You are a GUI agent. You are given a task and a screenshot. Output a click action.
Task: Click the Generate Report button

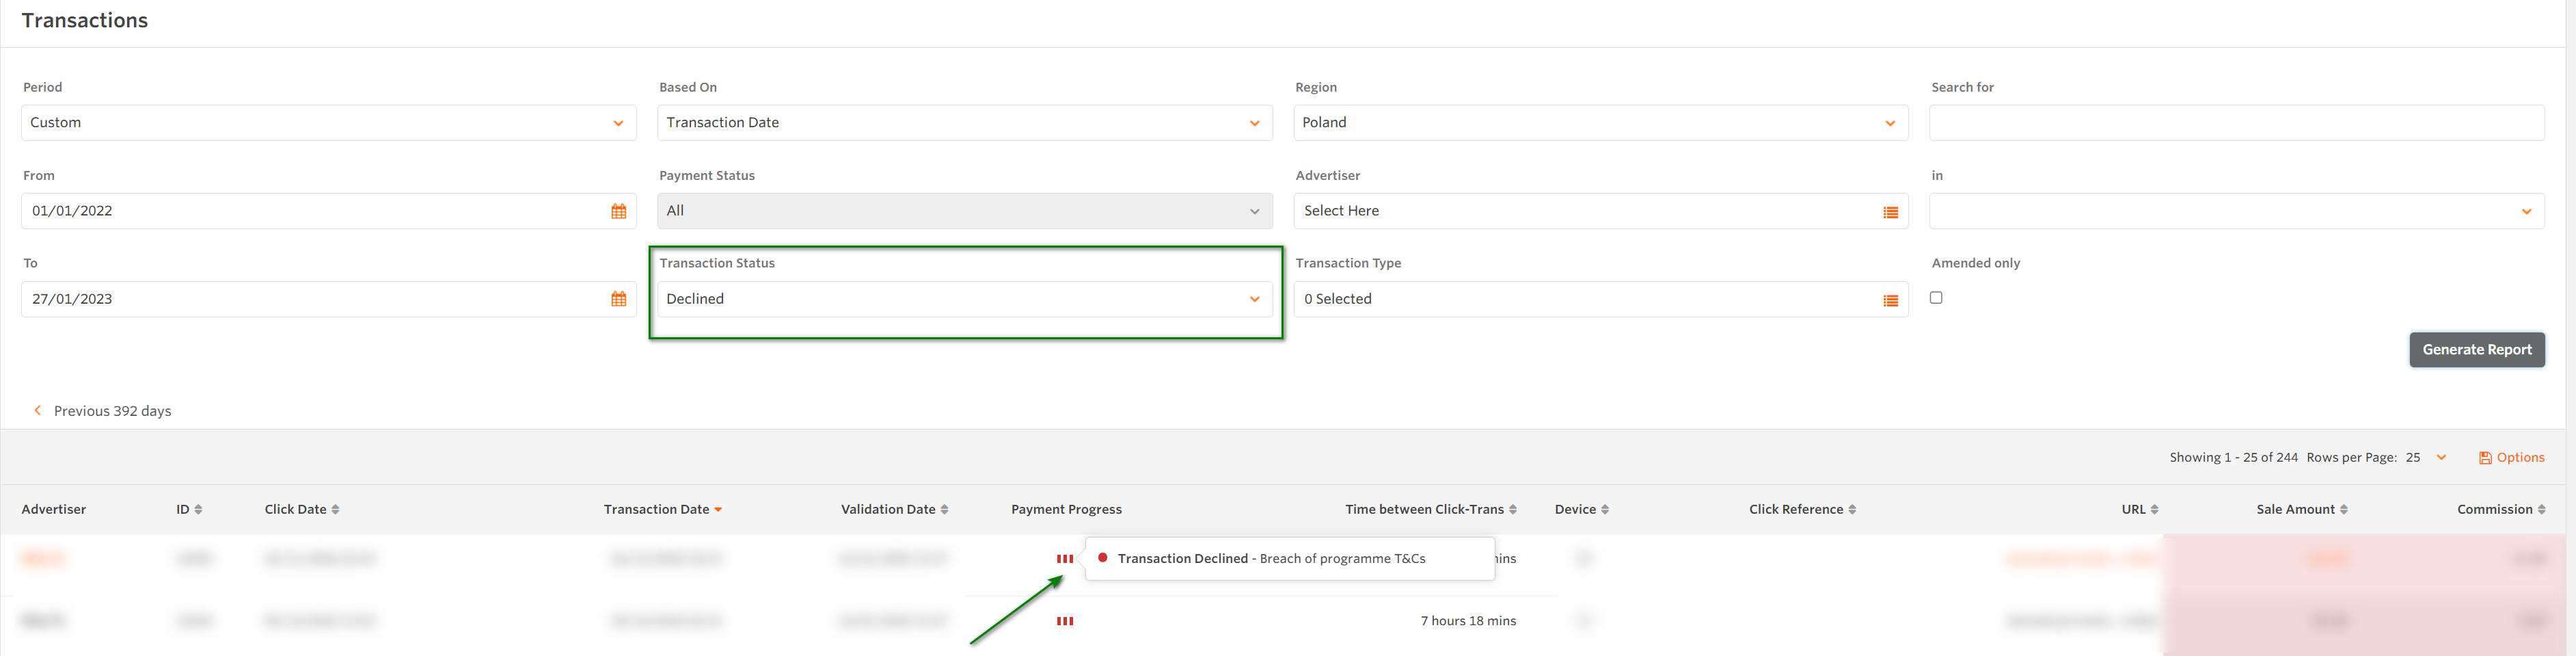(x=2477, y=350)
